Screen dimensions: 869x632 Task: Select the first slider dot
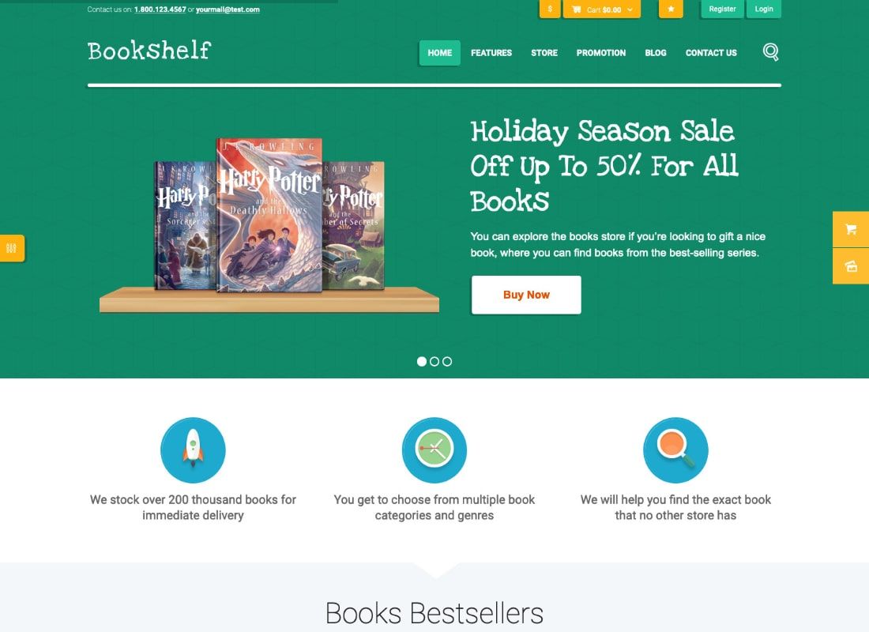click(x=422, y=362)
